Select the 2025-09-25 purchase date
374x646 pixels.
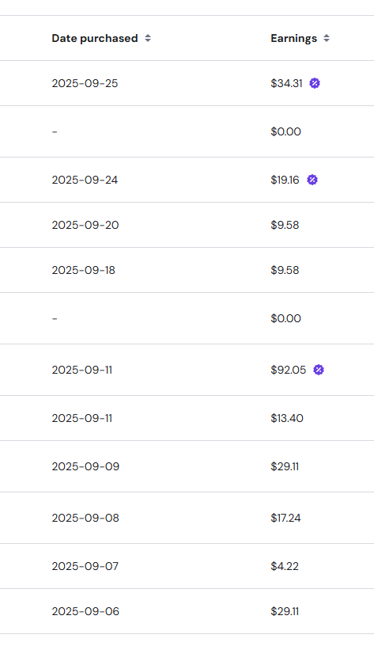tap(85, 83)
